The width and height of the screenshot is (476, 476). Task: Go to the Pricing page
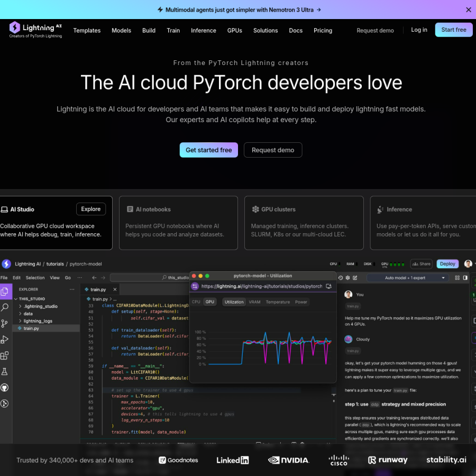323,30
